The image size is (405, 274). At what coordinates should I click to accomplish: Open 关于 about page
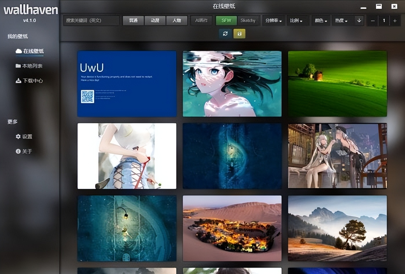24,151
